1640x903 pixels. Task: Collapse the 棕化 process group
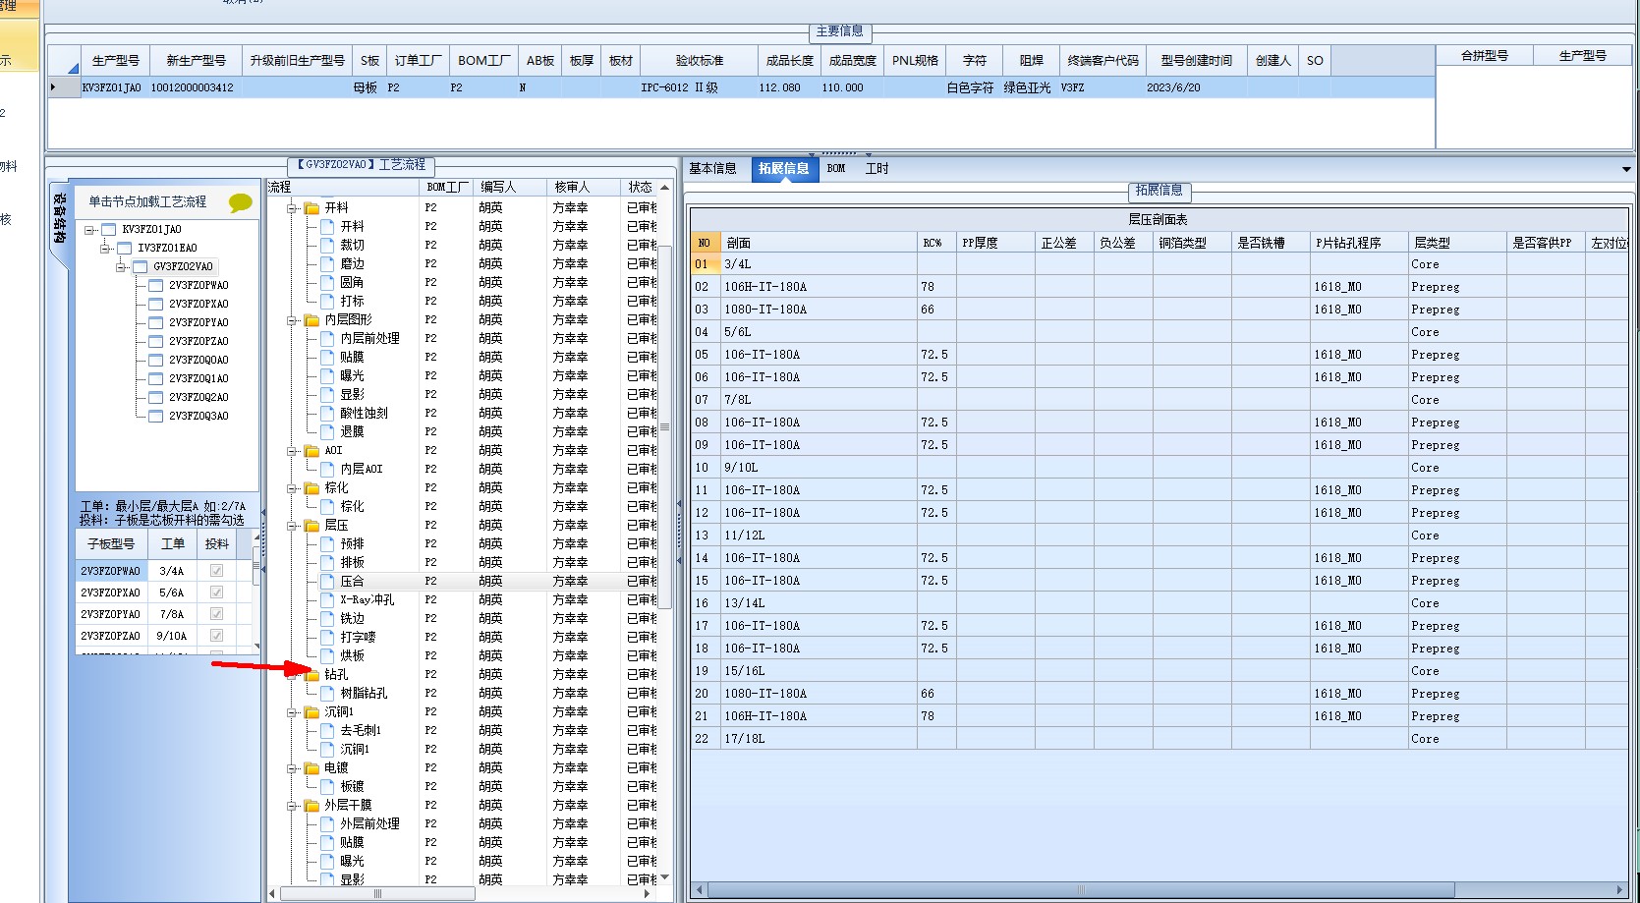292,488
